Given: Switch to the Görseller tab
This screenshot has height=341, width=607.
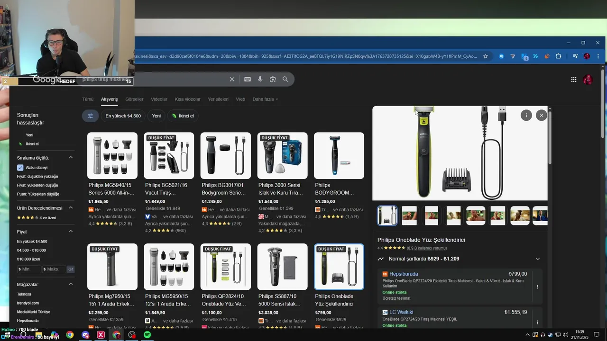Looking at the screenshot, I should (x=134, y=99).
